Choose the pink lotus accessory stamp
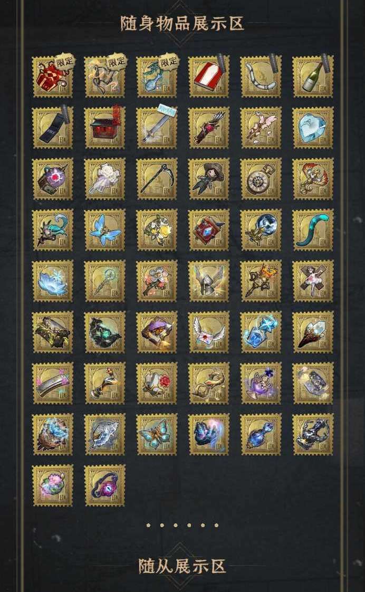 click(52, 485)
